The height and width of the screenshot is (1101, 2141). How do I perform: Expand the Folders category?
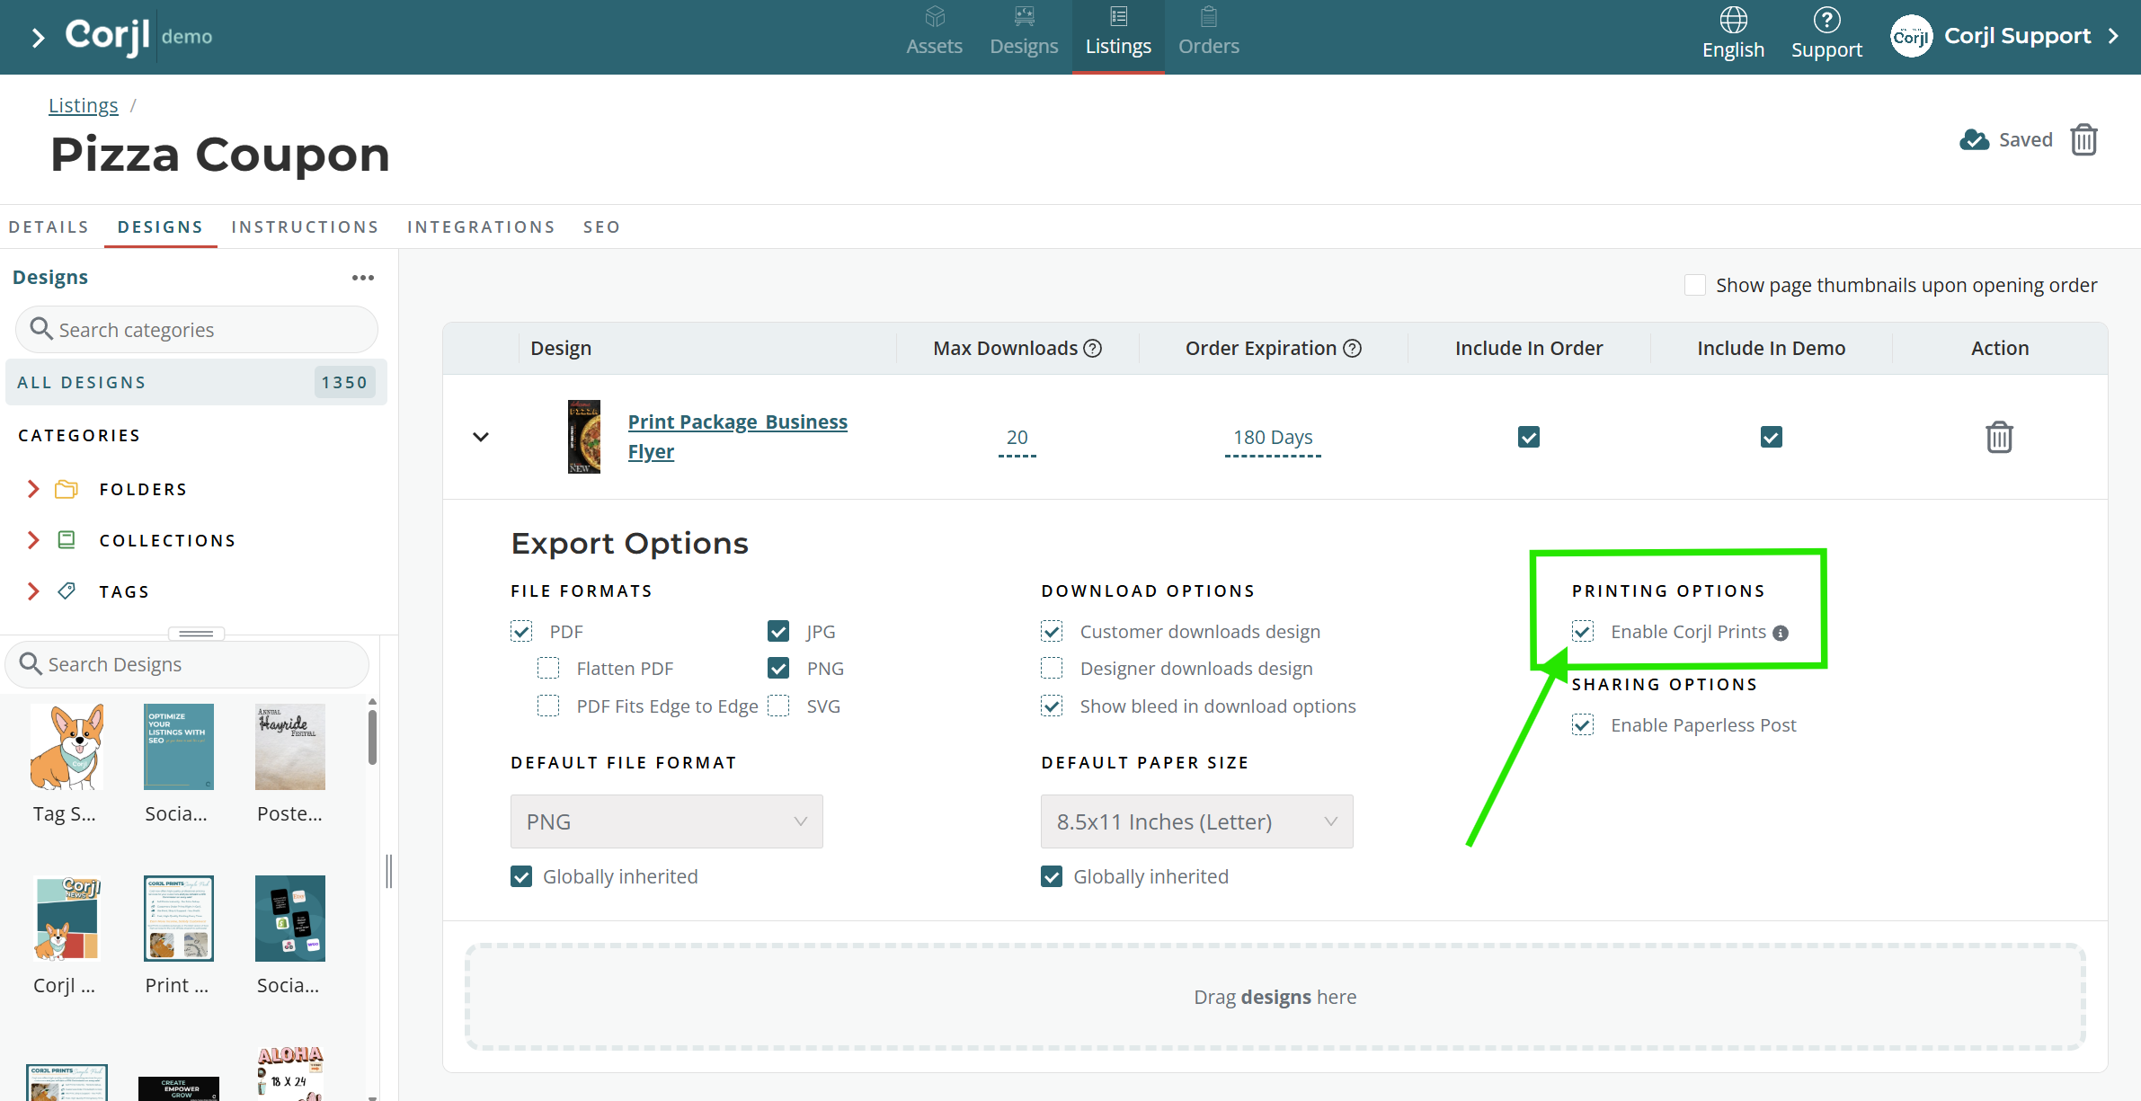tap(33, 489)
